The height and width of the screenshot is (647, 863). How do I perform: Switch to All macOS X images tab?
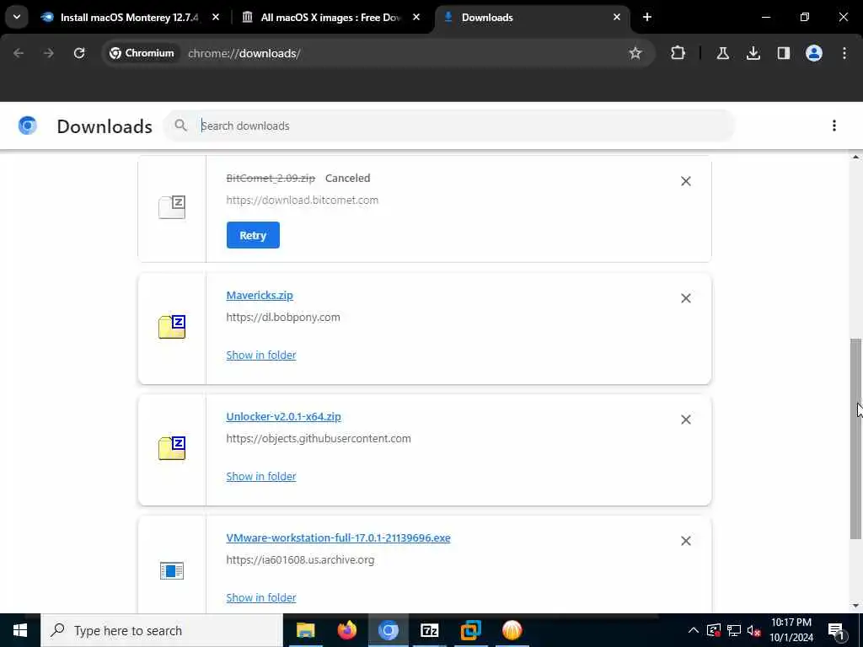[331, 17]
